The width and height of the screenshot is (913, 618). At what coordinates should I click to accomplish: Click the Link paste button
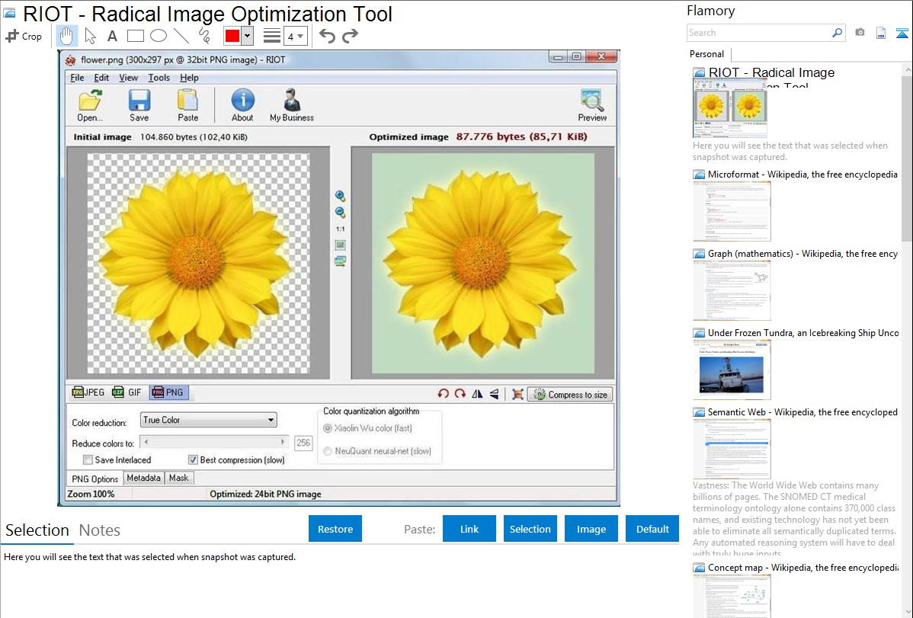(x=469, y=529)
